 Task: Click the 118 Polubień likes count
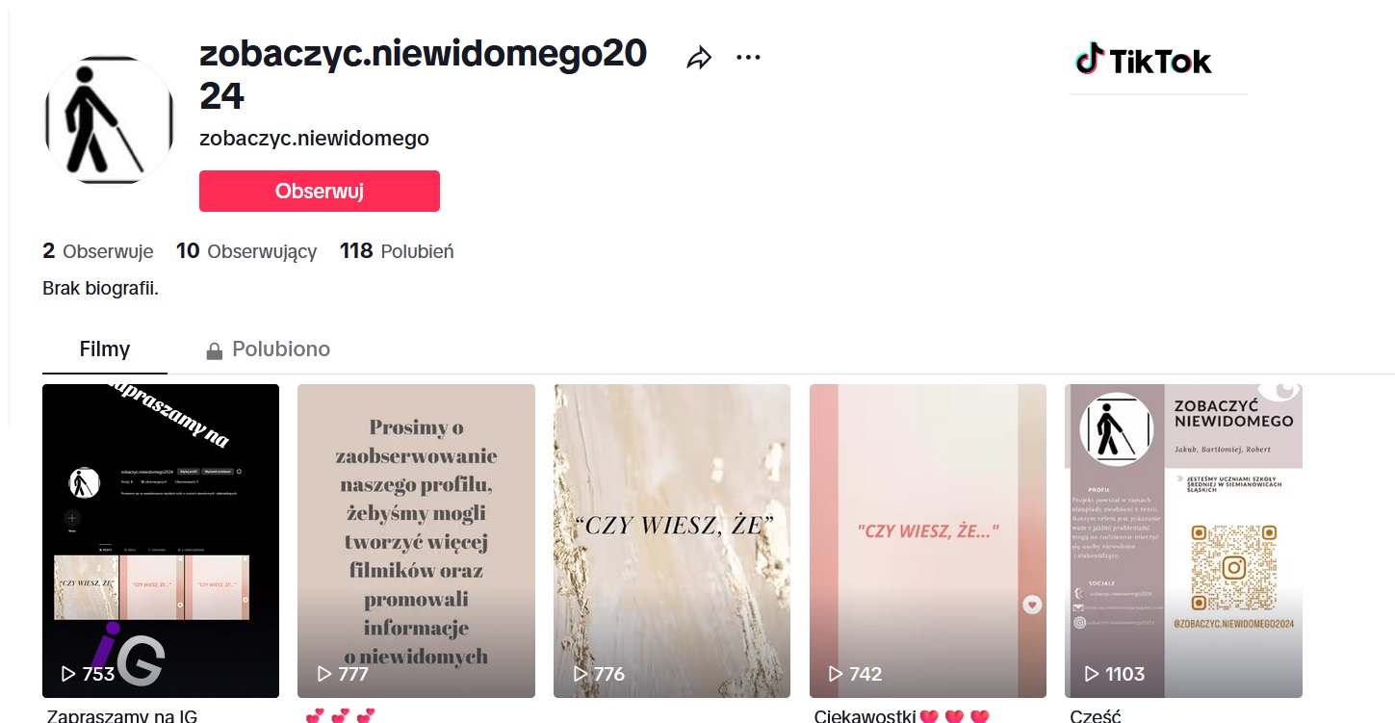[397, 251]
